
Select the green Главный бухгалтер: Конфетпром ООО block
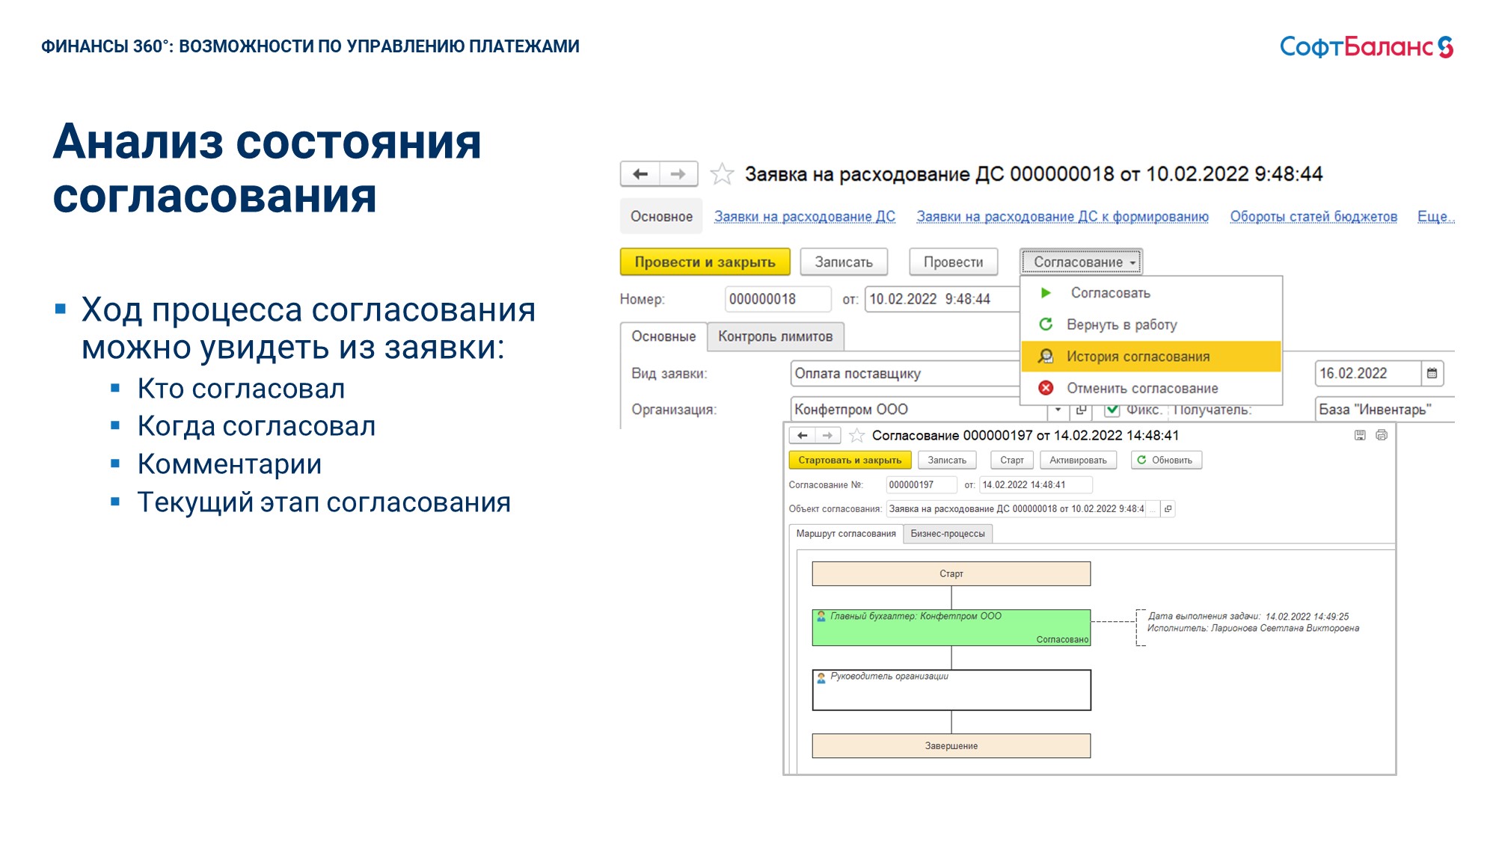(x=951, y=628)
